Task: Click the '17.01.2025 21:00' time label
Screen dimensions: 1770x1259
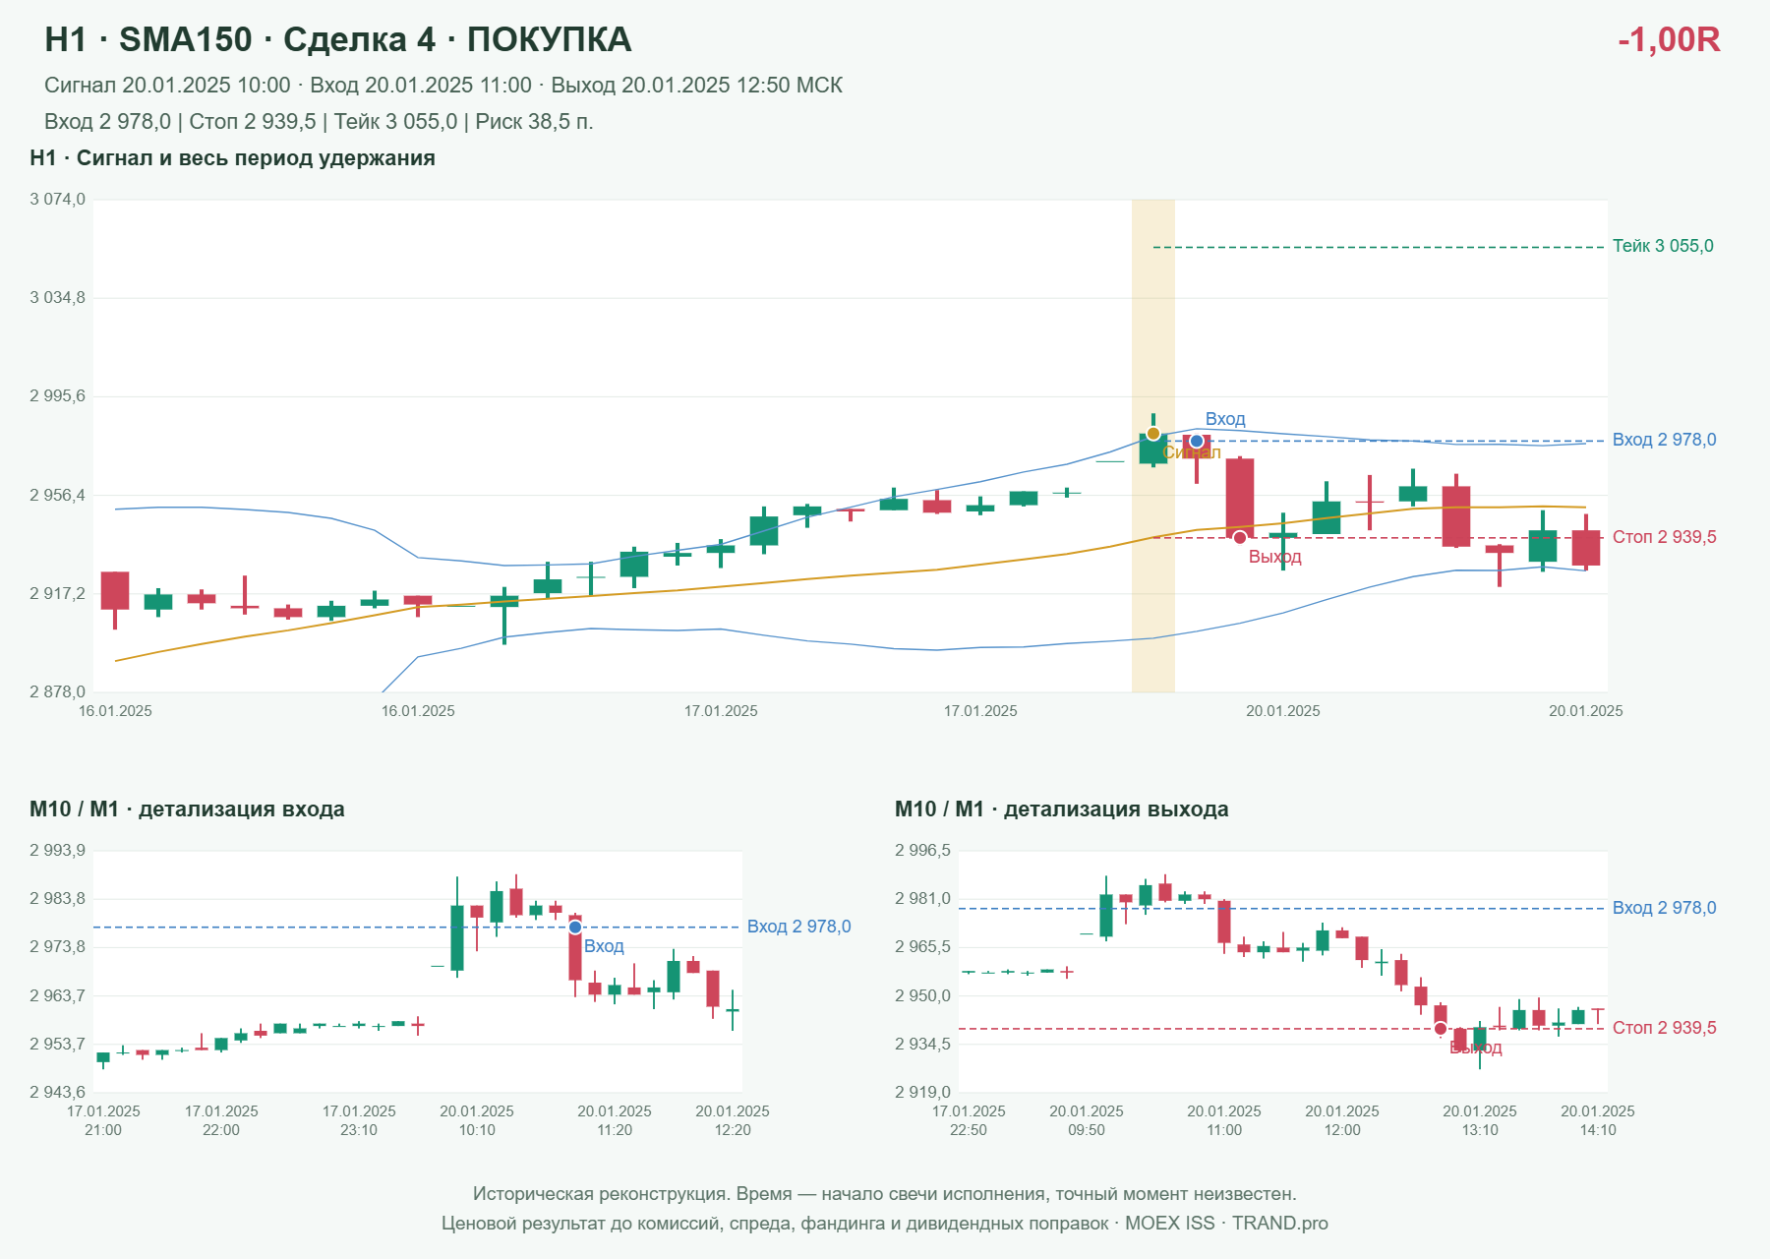Action: [x=103, y=1120]
